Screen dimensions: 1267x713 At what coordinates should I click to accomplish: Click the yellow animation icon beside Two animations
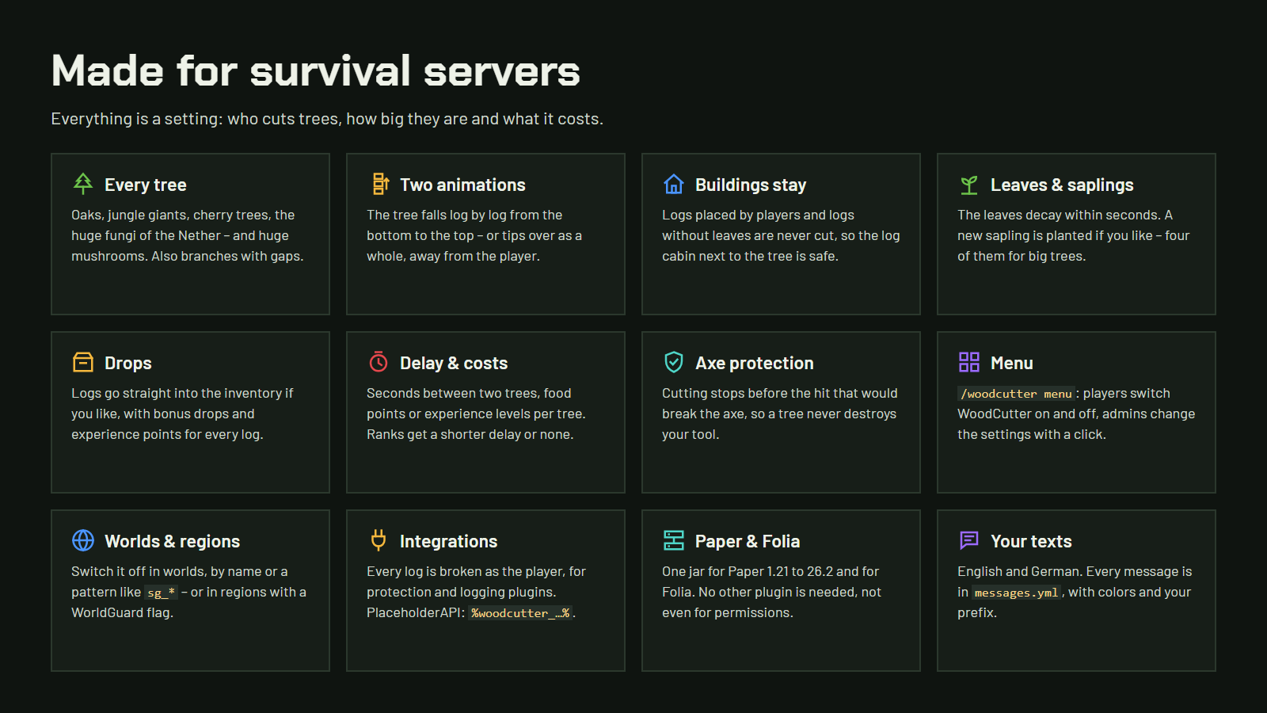coord(381,184)
